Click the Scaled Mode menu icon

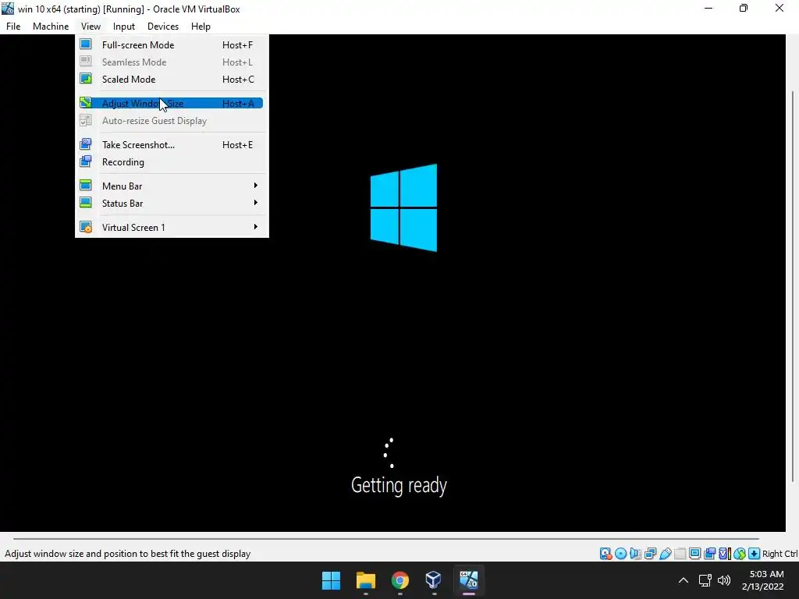coord(86,79)
